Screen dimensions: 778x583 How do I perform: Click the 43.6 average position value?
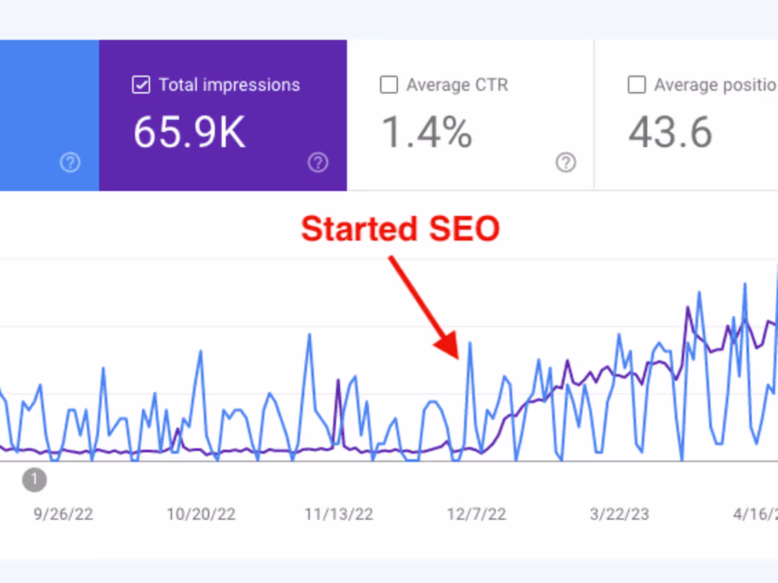click(x=670, y=132)
